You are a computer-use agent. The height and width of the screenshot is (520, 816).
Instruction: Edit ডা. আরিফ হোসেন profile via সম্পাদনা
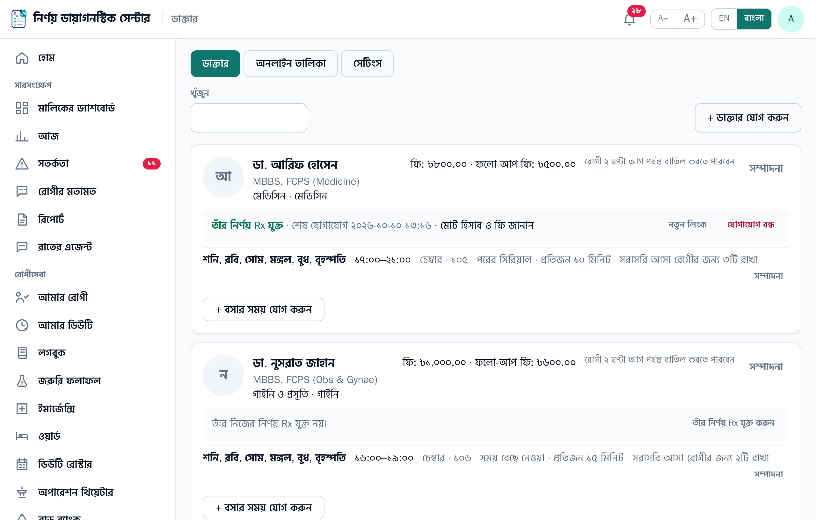coord(766,169)
